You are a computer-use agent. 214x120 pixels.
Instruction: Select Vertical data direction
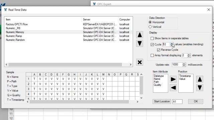click(x=150, y=27)
